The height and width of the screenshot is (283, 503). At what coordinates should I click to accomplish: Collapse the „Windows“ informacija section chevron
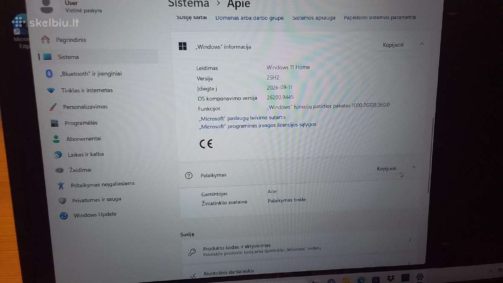pyautogui.click(x=422, y=44)
